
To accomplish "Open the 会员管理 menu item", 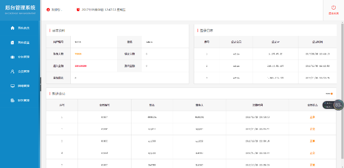I will click(24, 71).
